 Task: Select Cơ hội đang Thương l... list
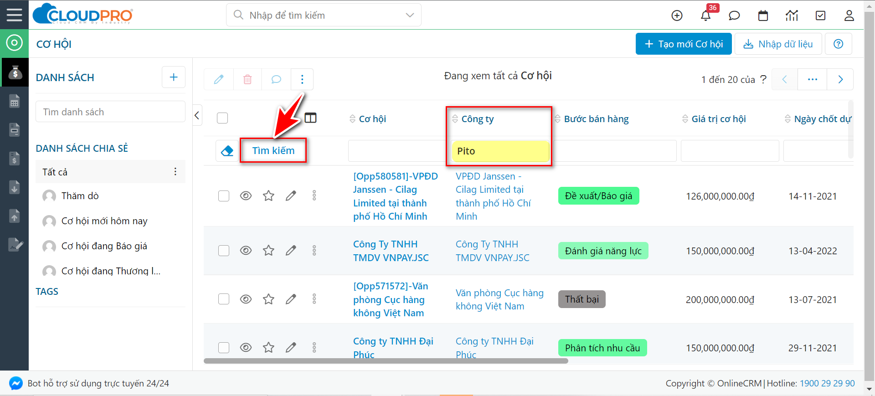click(111, 271)
